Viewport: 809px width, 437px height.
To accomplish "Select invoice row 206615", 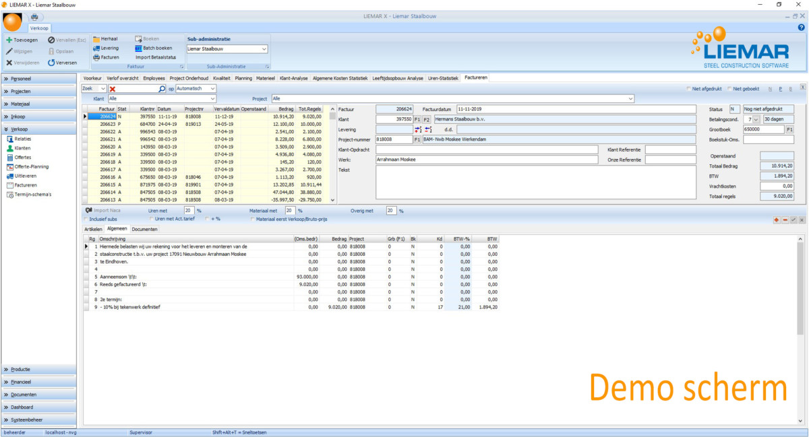I will (206, 184).
